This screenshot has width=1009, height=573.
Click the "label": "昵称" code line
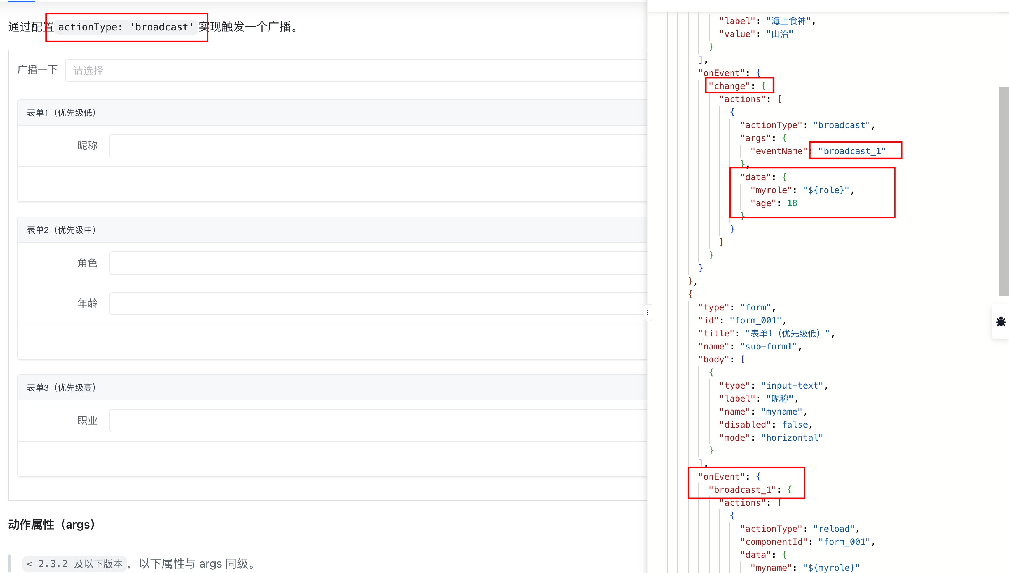(x=758, y=399)
